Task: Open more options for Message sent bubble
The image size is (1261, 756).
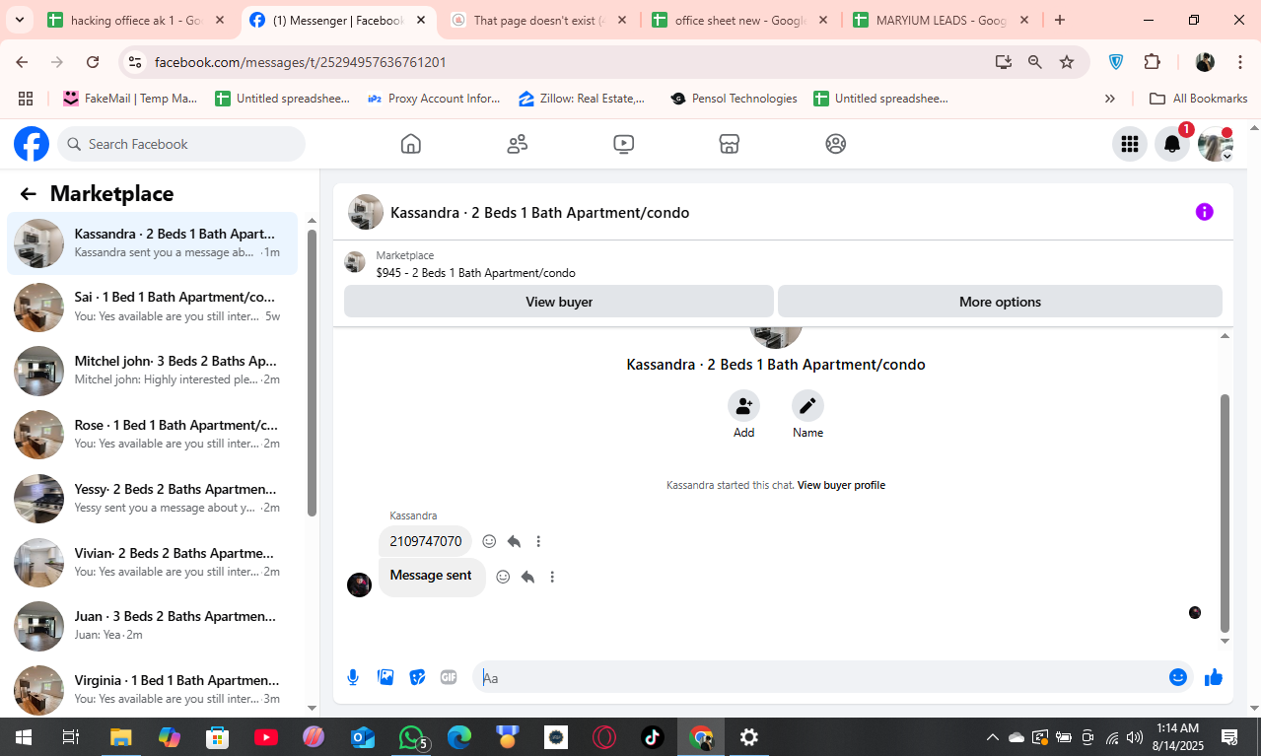Action: [552, 577]
